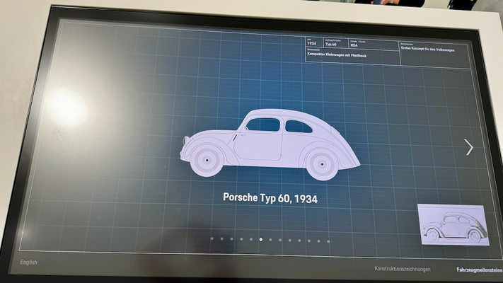The width and height of the screenshot is (503, 283).
Task: Select the tenth pagination dot
Action: 299,241
